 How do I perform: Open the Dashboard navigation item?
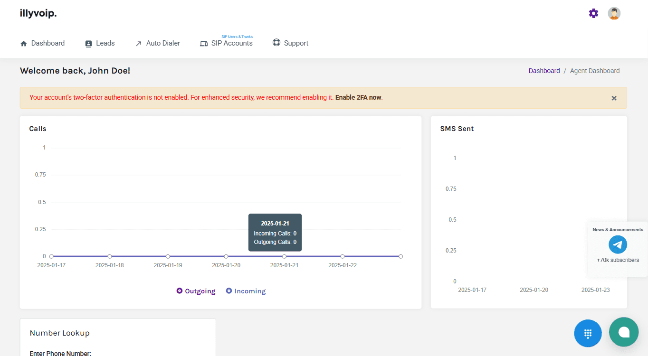tap(42, 43)
